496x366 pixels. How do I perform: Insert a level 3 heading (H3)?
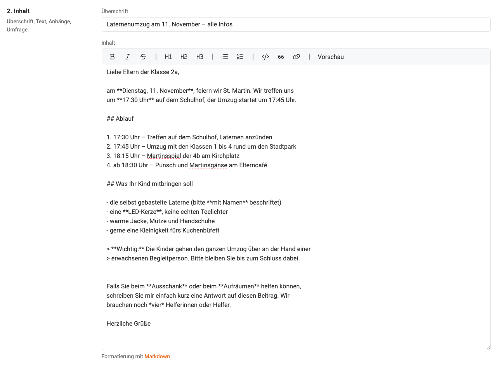pos(199,57)
